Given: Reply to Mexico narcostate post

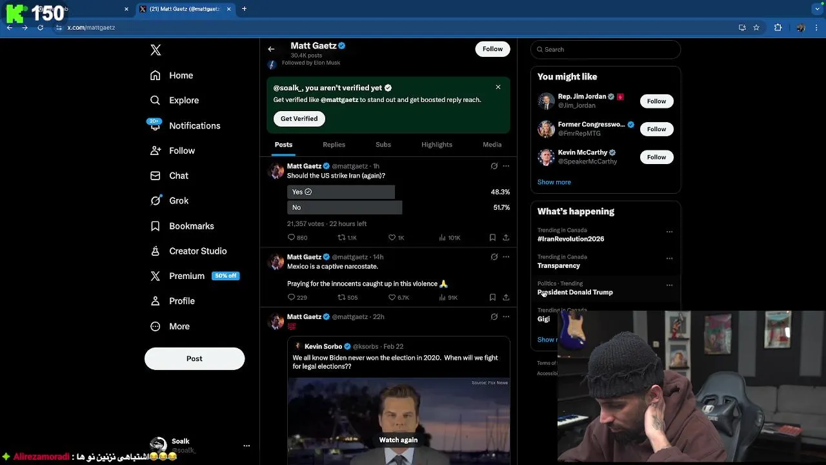Looking at the screenshot, I should point(297,298).
